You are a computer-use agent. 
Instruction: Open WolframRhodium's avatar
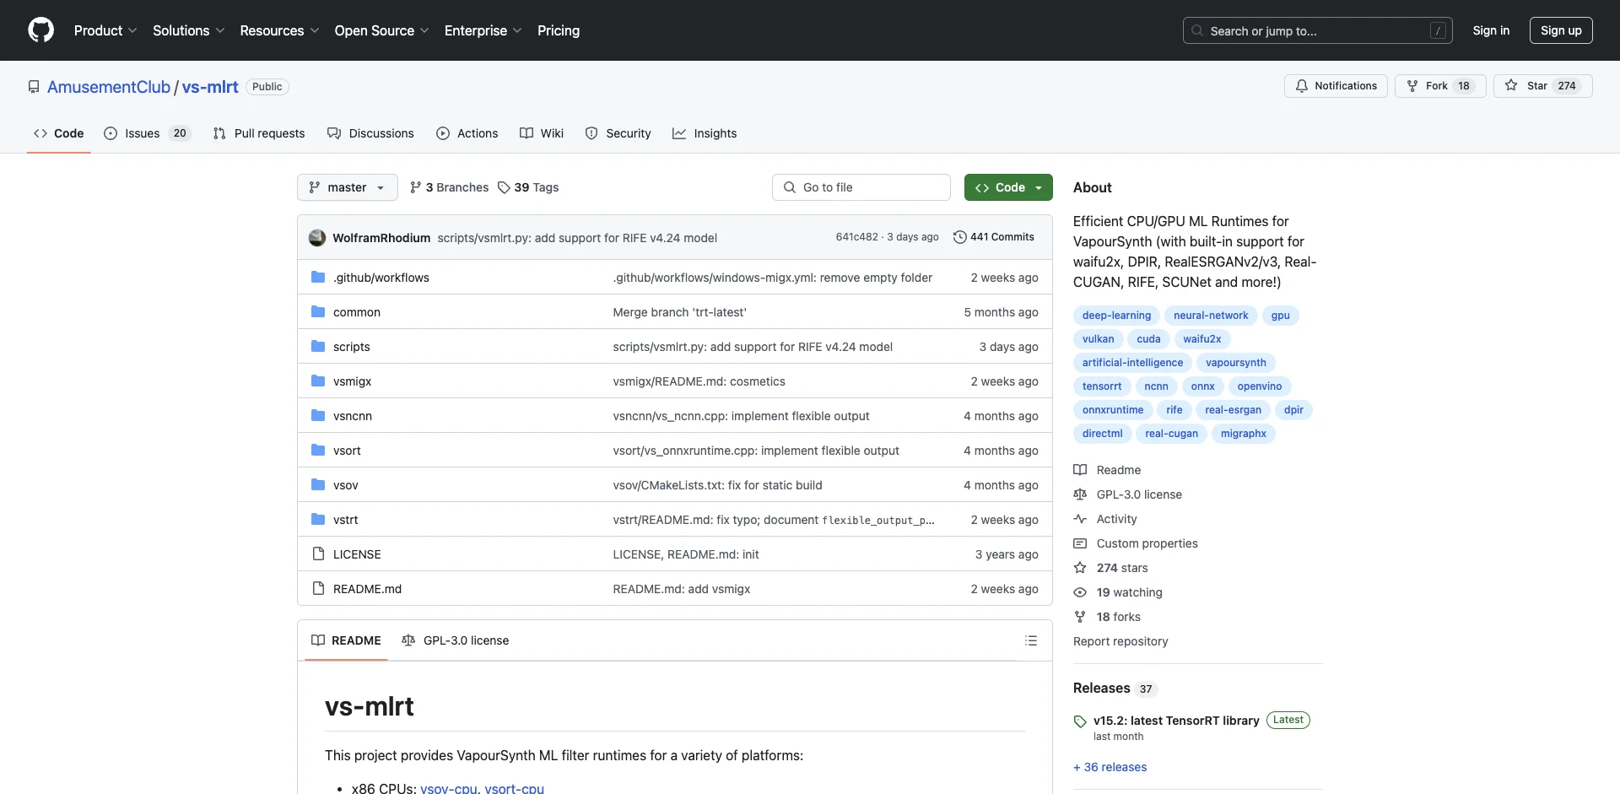pos(317,237)
